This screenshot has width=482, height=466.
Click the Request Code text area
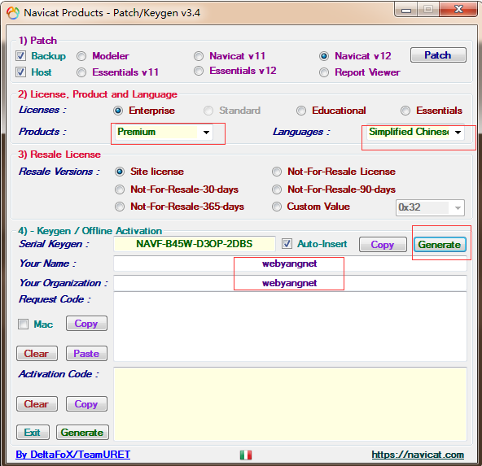click(290, 327)
